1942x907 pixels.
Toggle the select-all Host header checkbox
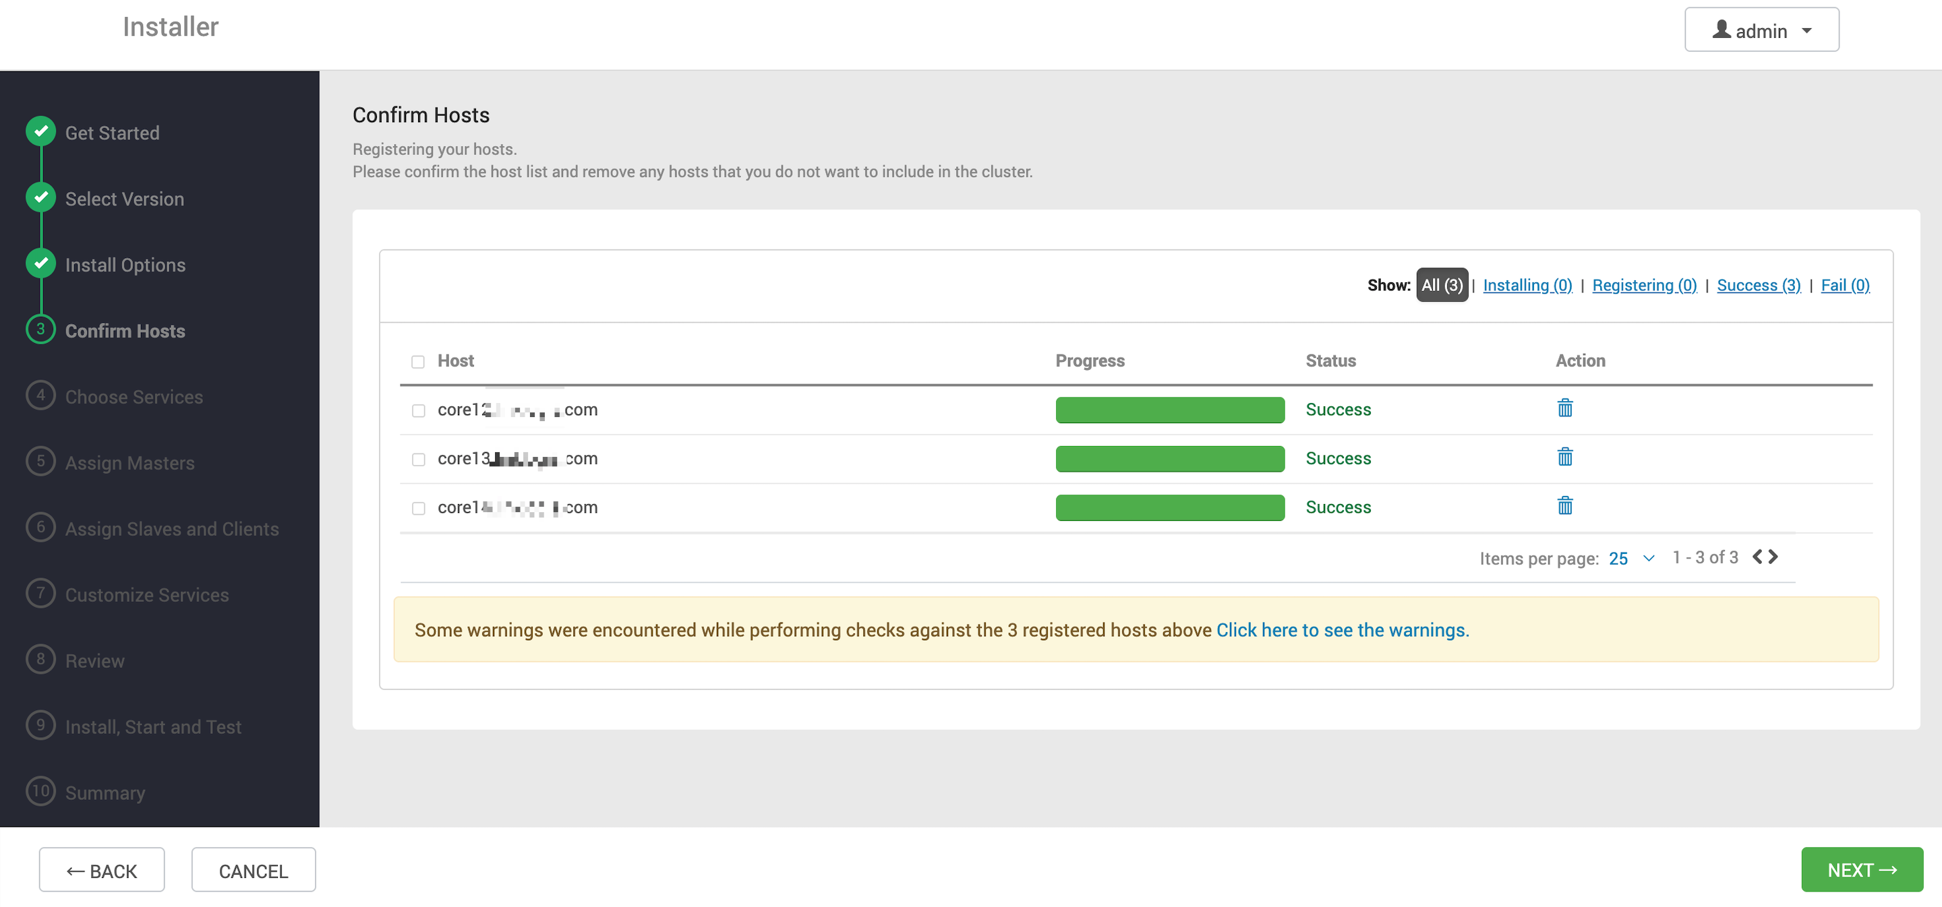click(417, 362)
